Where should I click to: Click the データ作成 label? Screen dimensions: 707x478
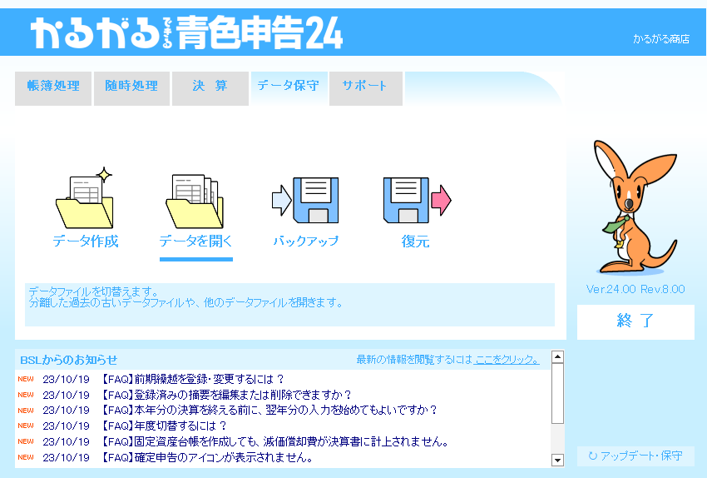click(86, 241)
